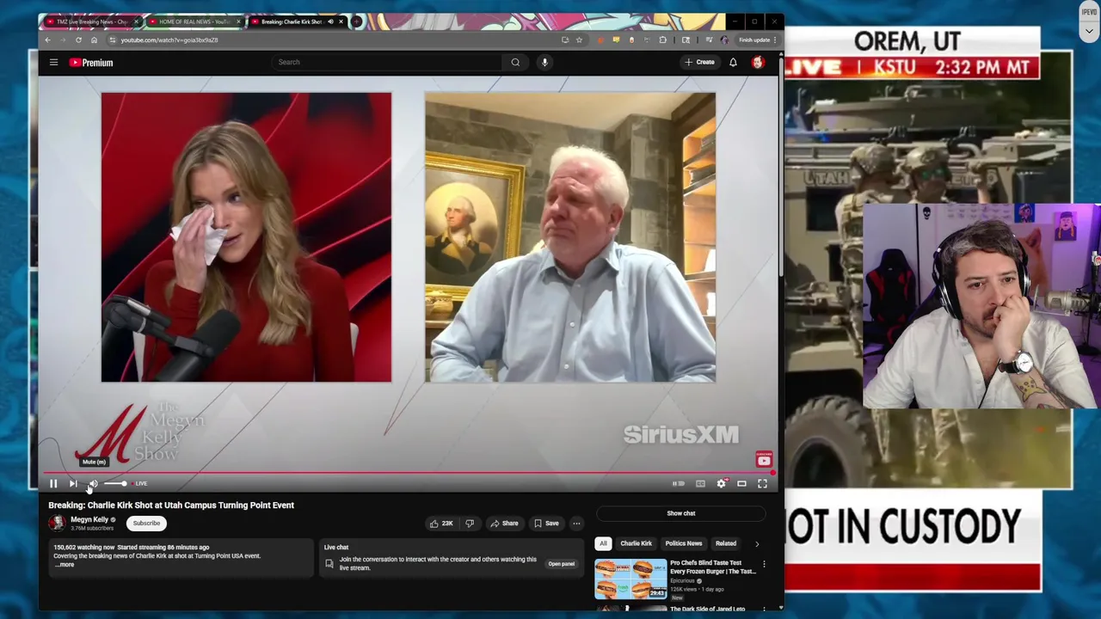Screen dimensions: 1101x619
Task: Open the YouTube account avatar menu
Action: coord(758,62)
